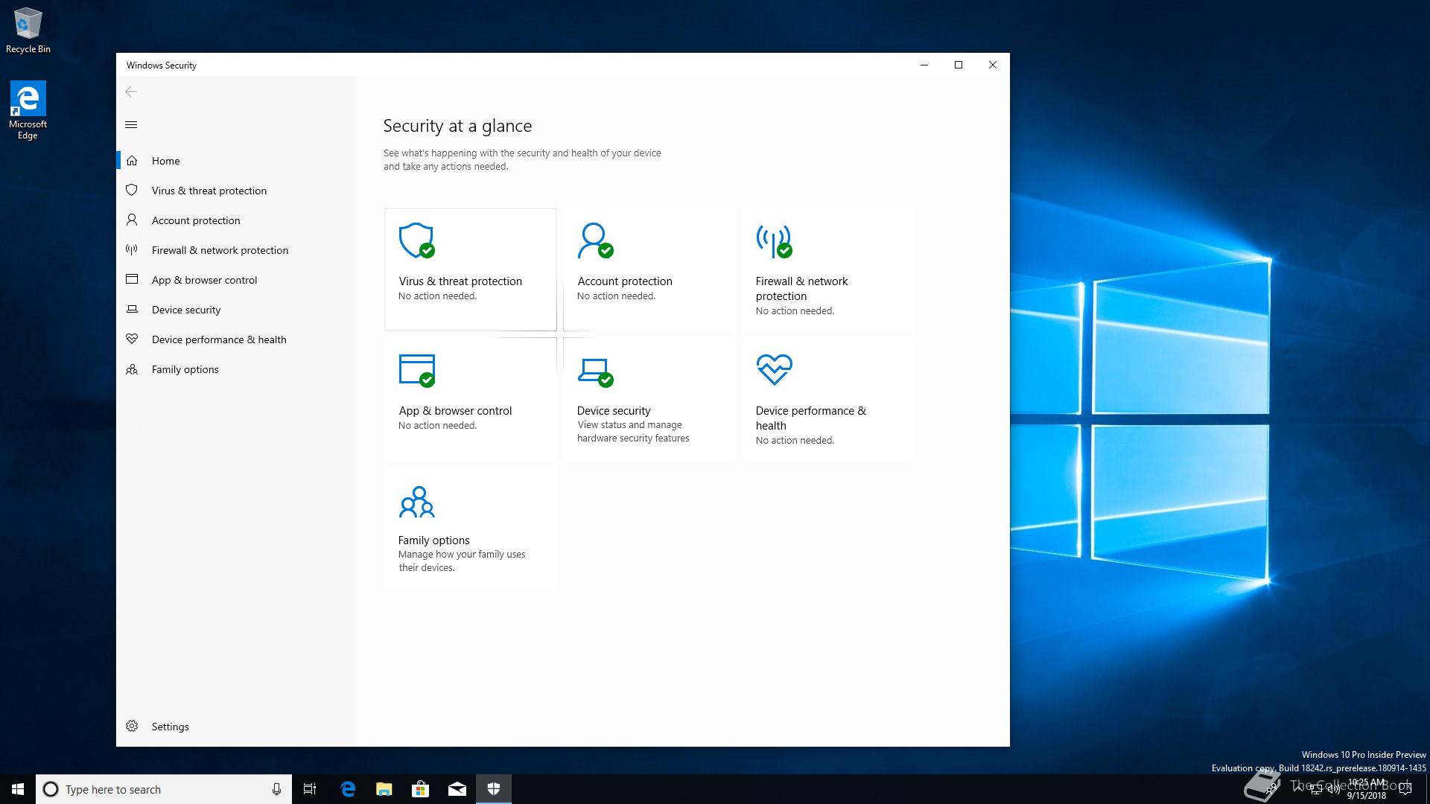Click the Firewall antenna icon in sidebar

pos(132,250)
